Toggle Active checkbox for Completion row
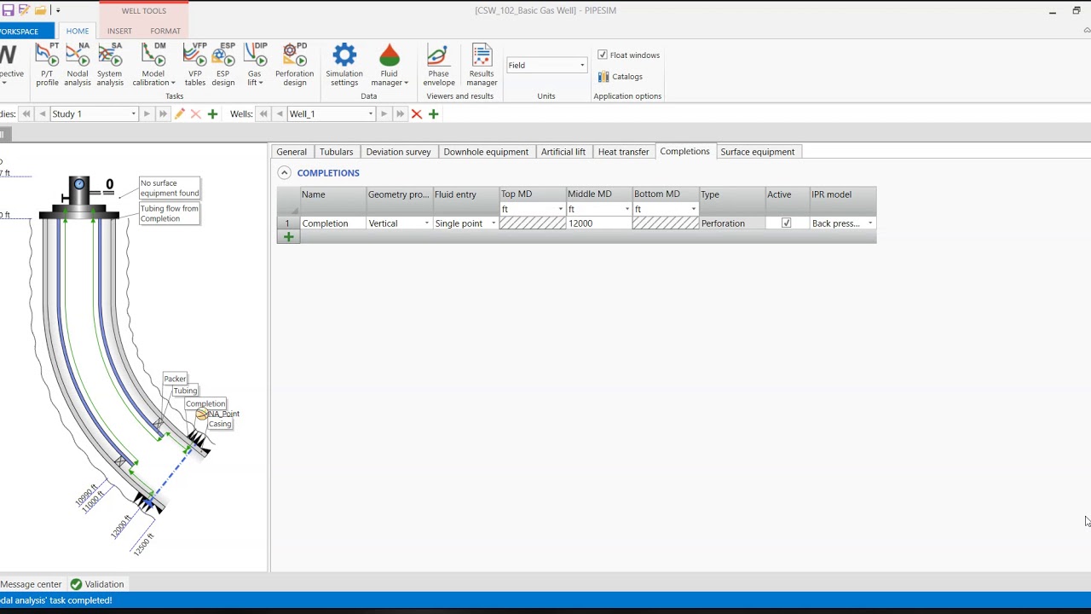The height and width of the screenshot is (614, 1091). coord(786,223)
